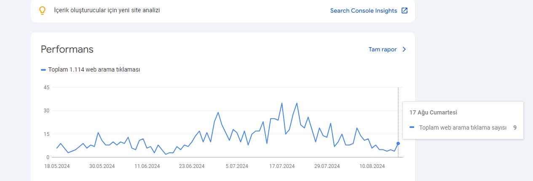Click the tooltip value 9

515,127
